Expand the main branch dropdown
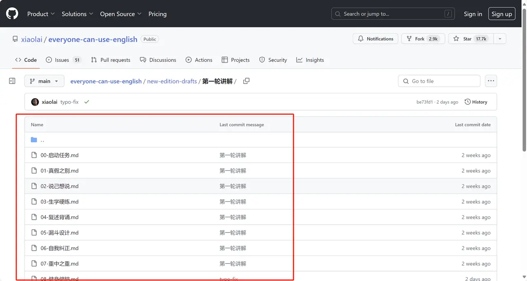The width and height of the screenshot is (527, 281). [x=44, y=81]
